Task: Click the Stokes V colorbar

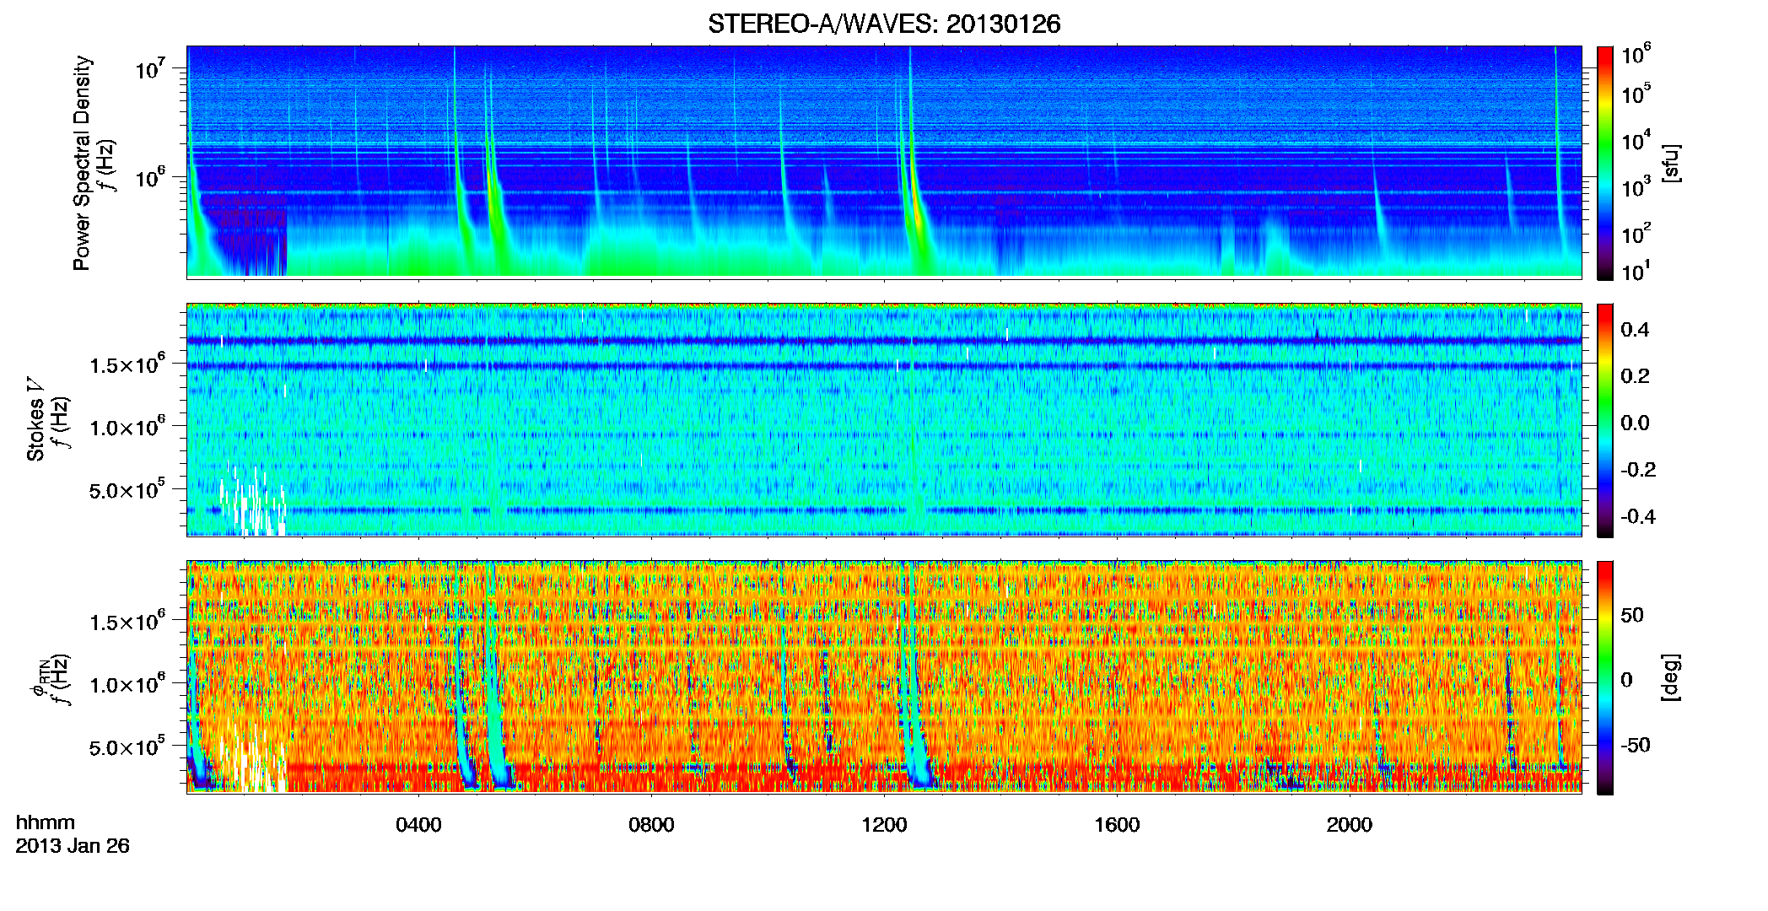Action: pos(1605,420)
